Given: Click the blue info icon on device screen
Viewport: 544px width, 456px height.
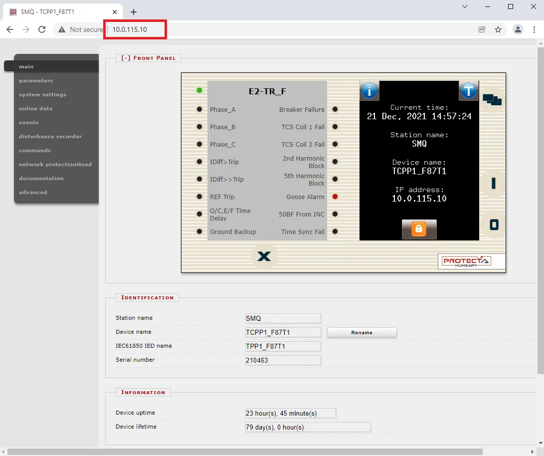Looking at the screenshot, I should coord(369,91).
